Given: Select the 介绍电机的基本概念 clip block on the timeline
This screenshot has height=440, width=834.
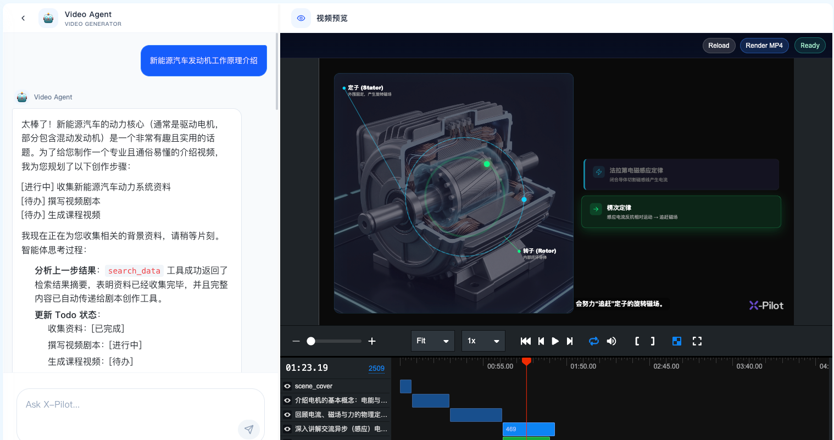Looking at the screenshot, I should click(x=431, y=401).
